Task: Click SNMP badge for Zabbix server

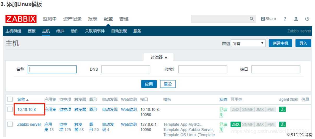Action: (x=248, y=124)
